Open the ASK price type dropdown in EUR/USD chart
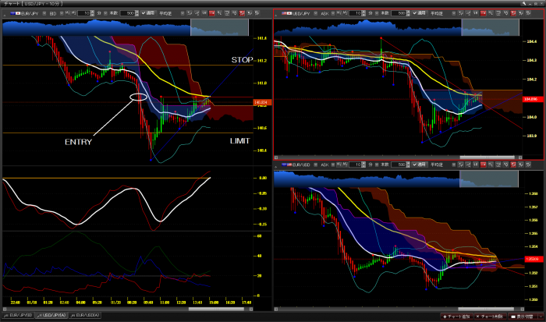 point(333,165)
